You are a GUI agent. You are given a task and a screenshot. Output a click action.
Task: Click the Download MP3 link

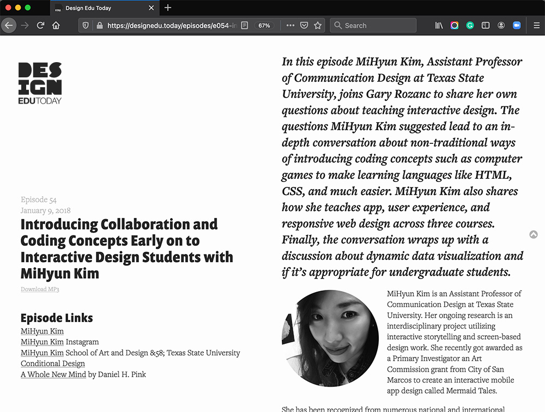point(40,289)
